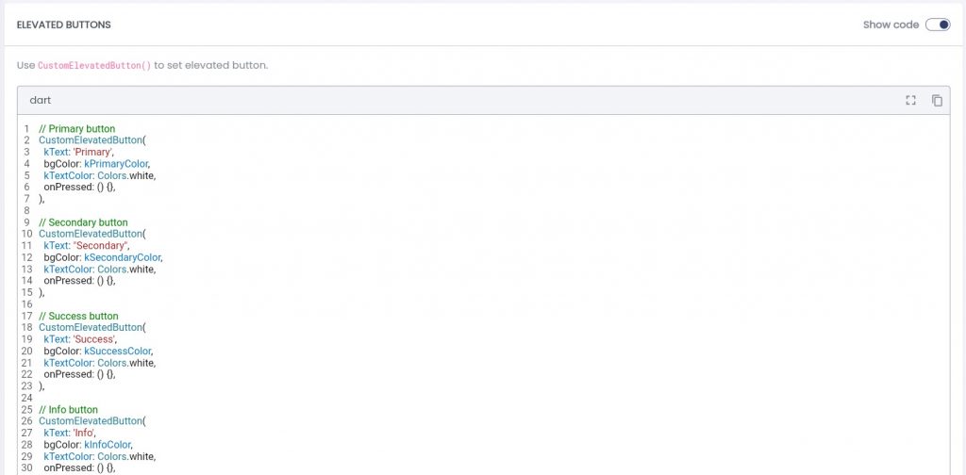966x475 pixels.
Task: Expand the code block to fullscreen
Action: tap(910, 101)
